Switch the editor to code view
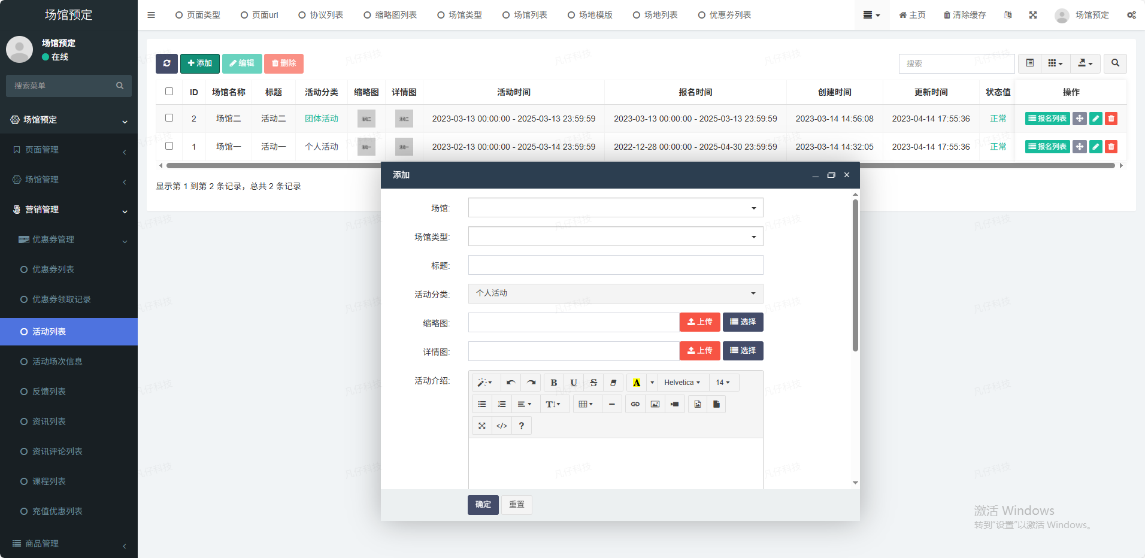This screenshot has height=558, width=1145. click(x=502, y=426)
